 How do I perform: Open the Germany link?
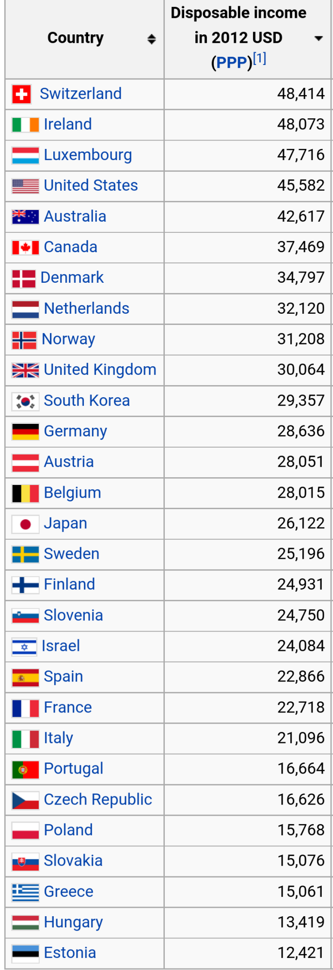pos(75,432)
